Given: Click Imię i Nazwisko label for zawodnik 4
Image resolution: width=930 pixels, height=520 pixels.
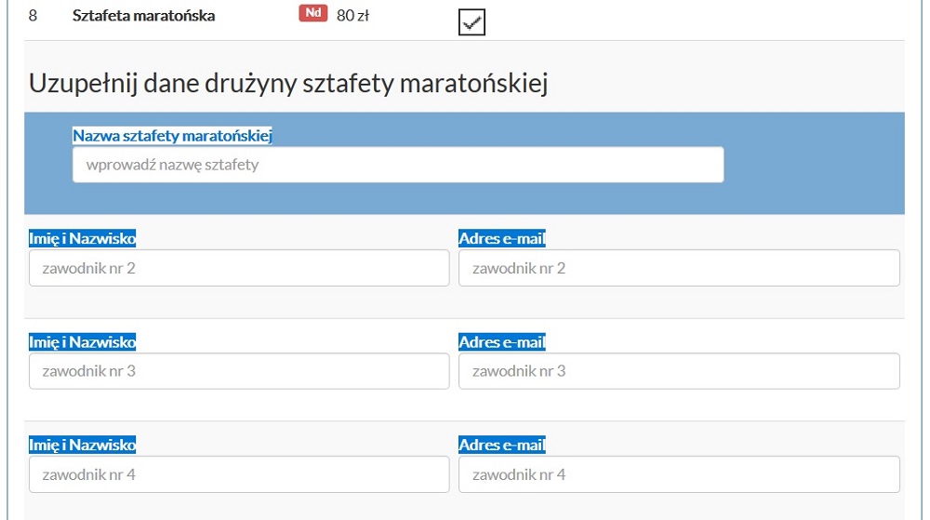Looking at the screenshot, I should point(83,445).
